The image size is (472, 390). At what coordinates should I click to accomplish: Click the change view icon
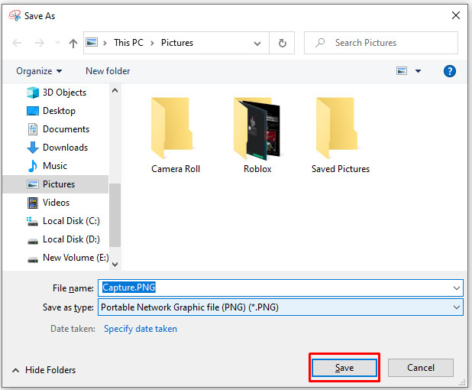[402, 71]
